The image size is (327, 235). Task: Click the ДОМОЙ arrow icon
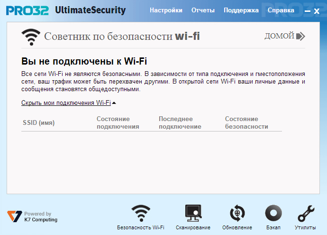pos(300,36)
